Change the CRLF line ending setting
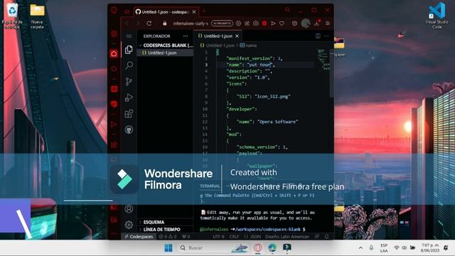The height and width of the screenshot is (256, 455). (x=234, y=237)
